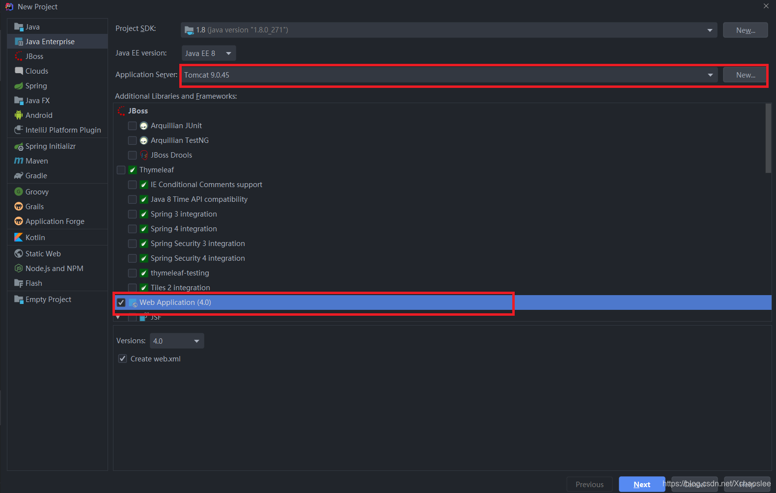Screen dimensions: 776x493
Task: Select Kotlin project type
Action: pyautogui.click(x=57, y=238)
